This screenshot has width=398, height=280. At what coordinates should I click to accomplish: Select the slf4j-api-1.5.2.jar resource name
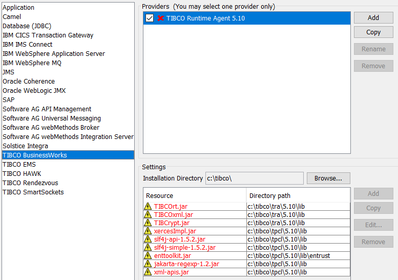coord(180,239)
